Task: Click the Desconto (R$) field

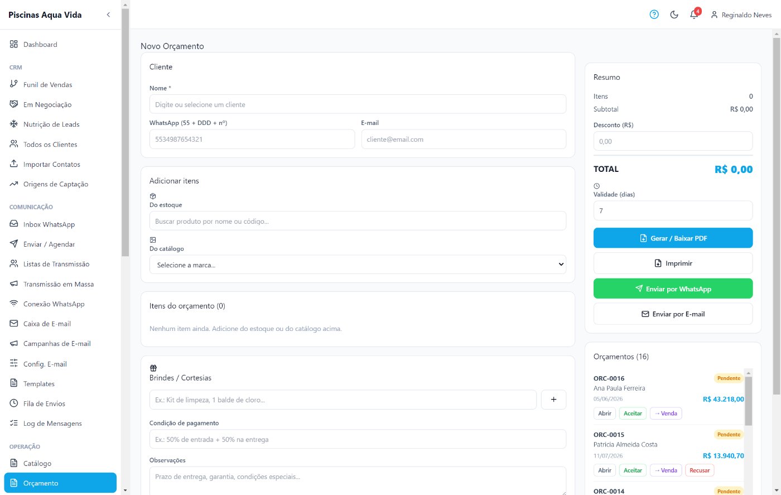Action: (673, 141)
